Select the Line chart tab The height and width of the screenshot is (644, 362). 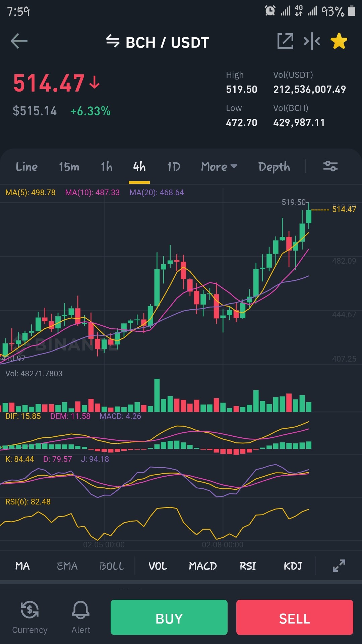pyautogui.click(x=27, y=166)
